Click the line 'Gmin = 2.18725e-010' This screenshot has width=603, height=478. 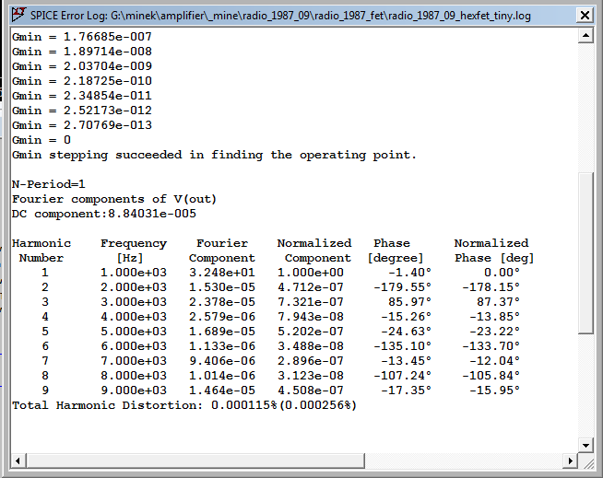point(82,81)
